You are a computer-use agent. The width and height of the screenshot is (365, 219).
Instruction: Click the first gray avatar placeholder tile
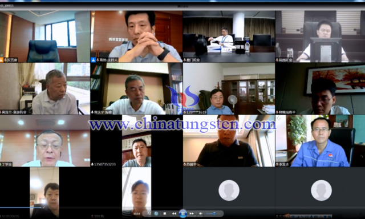[229, 190]
